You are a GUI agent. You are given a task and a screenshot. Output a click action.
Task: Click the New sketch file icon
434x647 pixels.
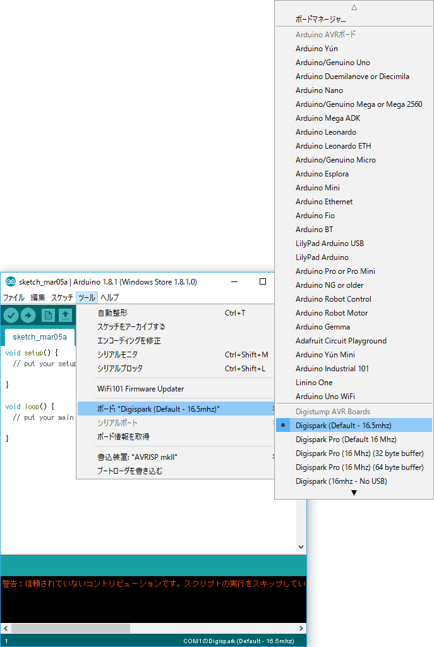pos(48,316)
